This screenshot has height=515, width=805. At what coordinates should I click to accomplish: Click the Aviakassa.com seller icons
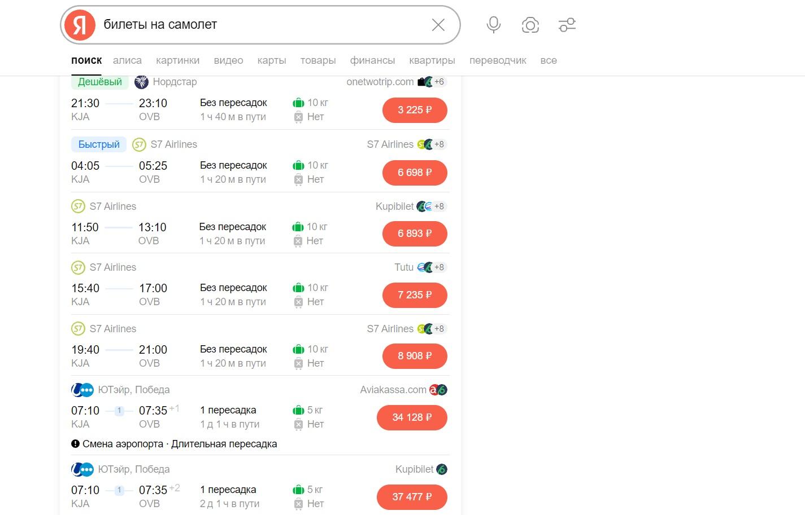pyautogui.click(x=438, y=390)
